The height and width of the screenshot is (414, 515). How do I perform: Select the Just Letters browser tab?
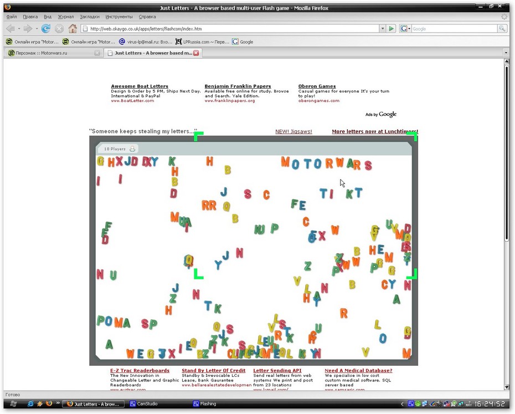coord(153,53)
